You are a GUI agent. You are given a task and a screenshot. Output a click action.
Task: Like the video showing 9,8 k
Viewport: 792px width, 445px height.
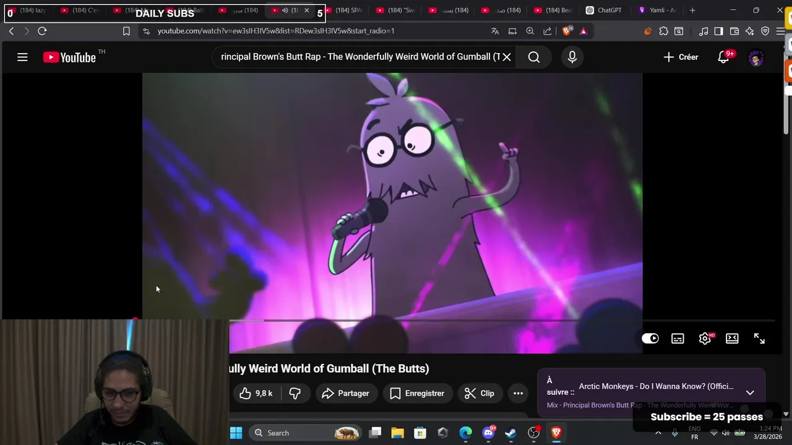[x=256, y=393]
